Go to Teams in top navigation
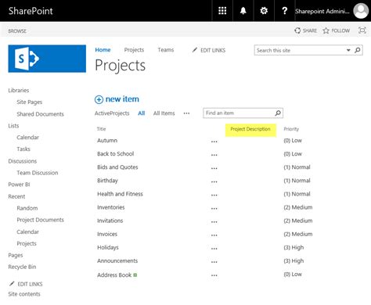Screen dimensions: 371x305 166,50
